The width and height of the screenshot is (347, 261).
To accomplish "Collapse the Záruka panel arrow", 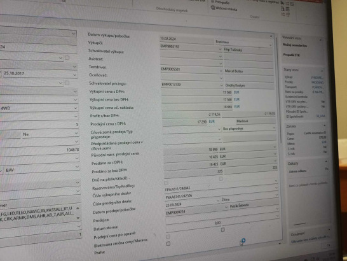I will [324, 126].
